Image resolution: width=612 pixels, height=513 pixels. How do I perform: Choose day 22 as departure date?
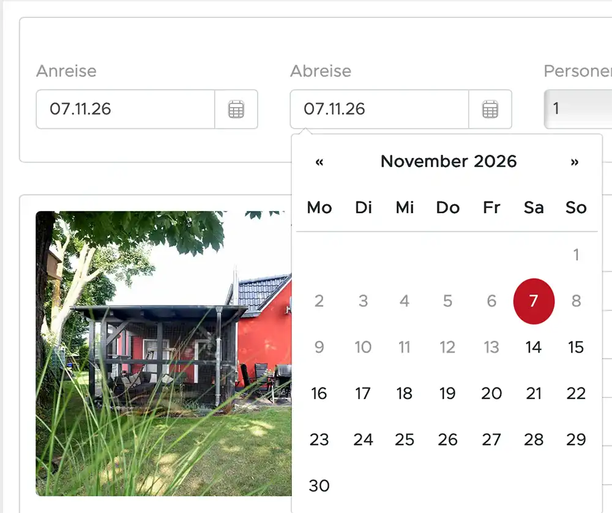click(x=576, y=394)
